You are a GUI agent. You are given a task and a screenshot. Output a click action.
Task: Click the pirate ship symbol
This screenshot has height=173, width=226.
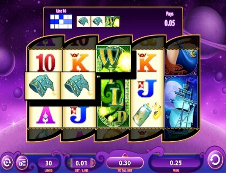pyautogui.click(x=181, y=102)
